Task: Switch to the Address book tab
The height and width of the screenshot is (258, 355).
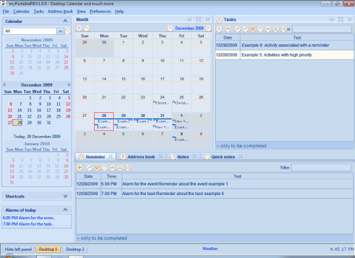Action: pos(141,157)
